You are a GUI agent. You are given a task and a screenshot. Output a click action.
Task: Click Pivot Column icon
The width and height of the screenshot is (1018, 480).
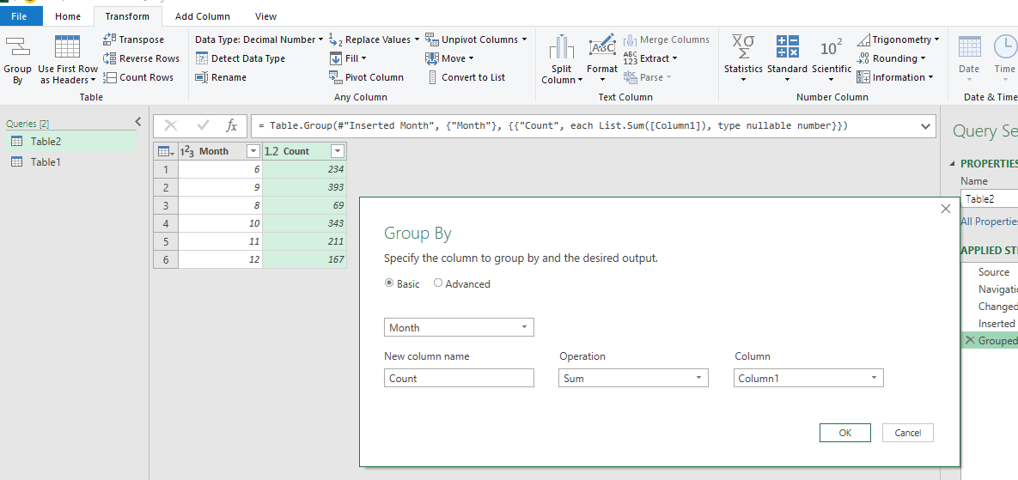[336, 77]
